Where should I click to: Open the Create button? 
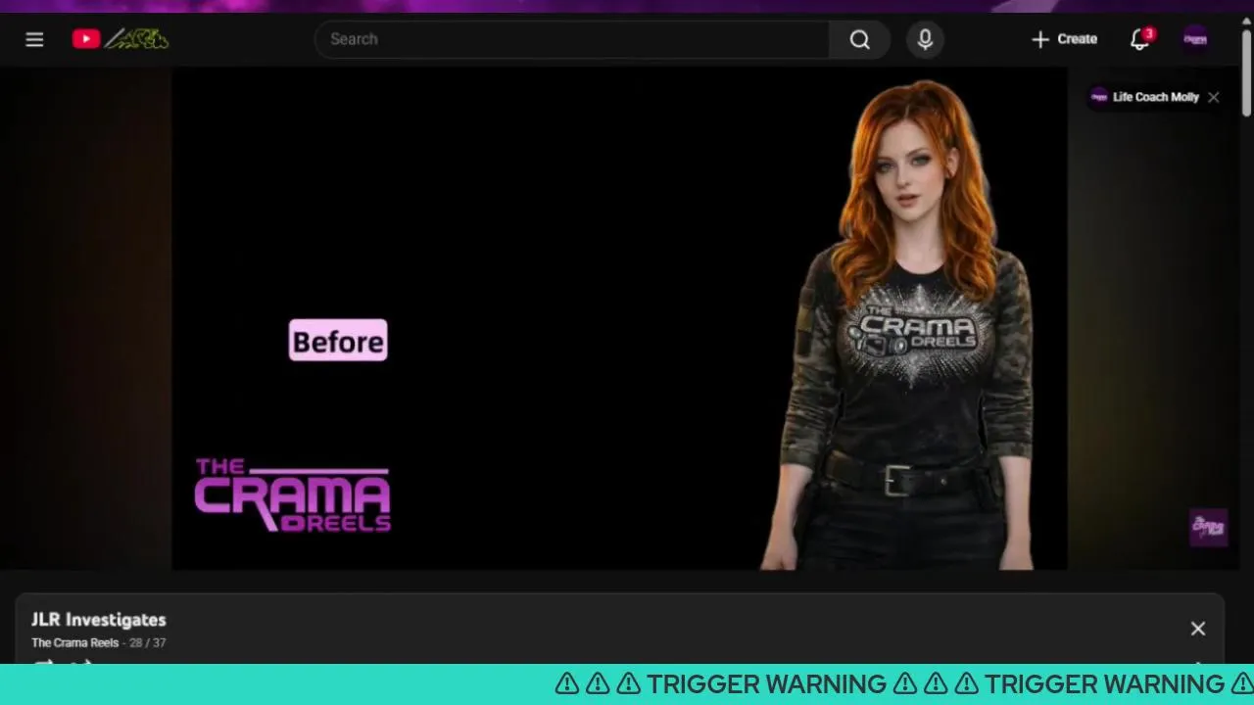[x=1064, y=39]
